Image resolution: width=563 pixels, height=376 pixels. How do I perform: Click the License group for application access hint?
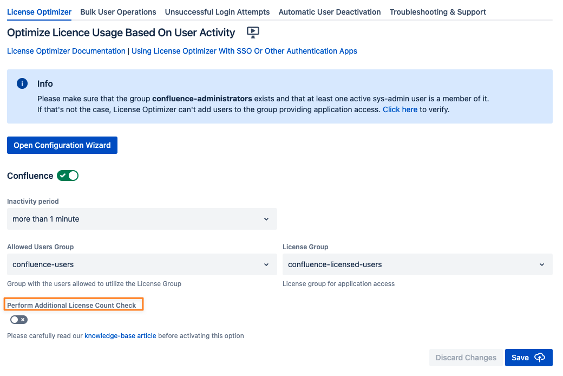point(338,283)
